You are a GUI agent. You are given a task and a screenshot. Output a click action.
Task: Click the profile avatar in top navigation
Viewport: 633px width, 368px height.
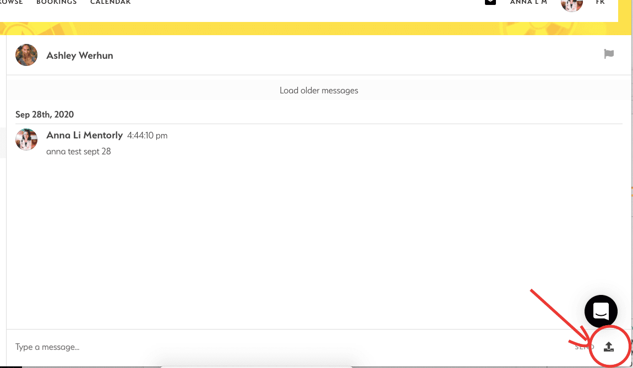(x=571, y=4)
